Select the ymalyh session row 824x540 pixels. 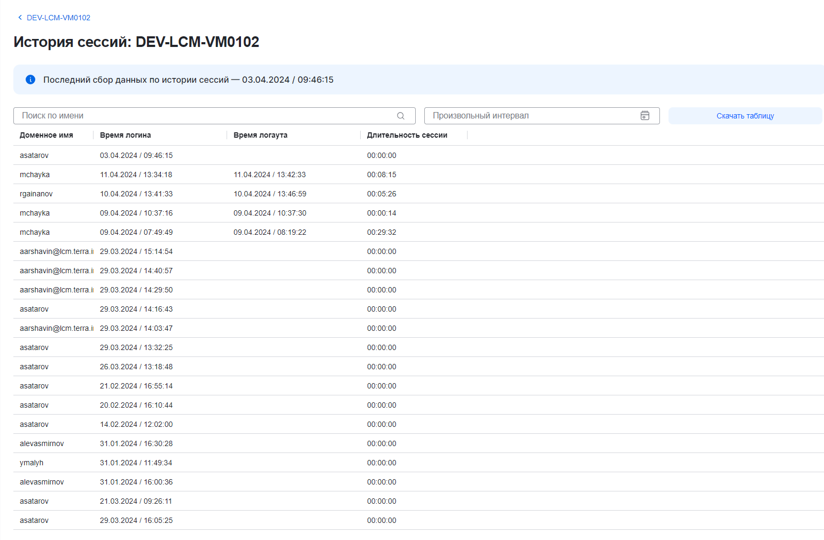pos(32,463)
